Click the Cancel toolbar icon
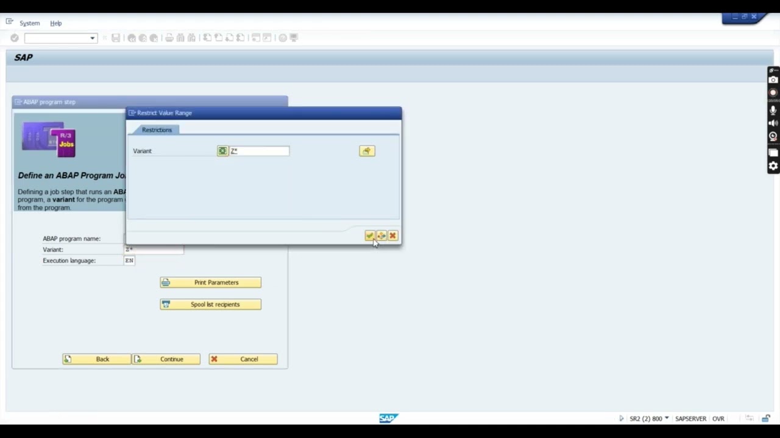Viewport: 780px width, 438px height. tap(154, 38)
